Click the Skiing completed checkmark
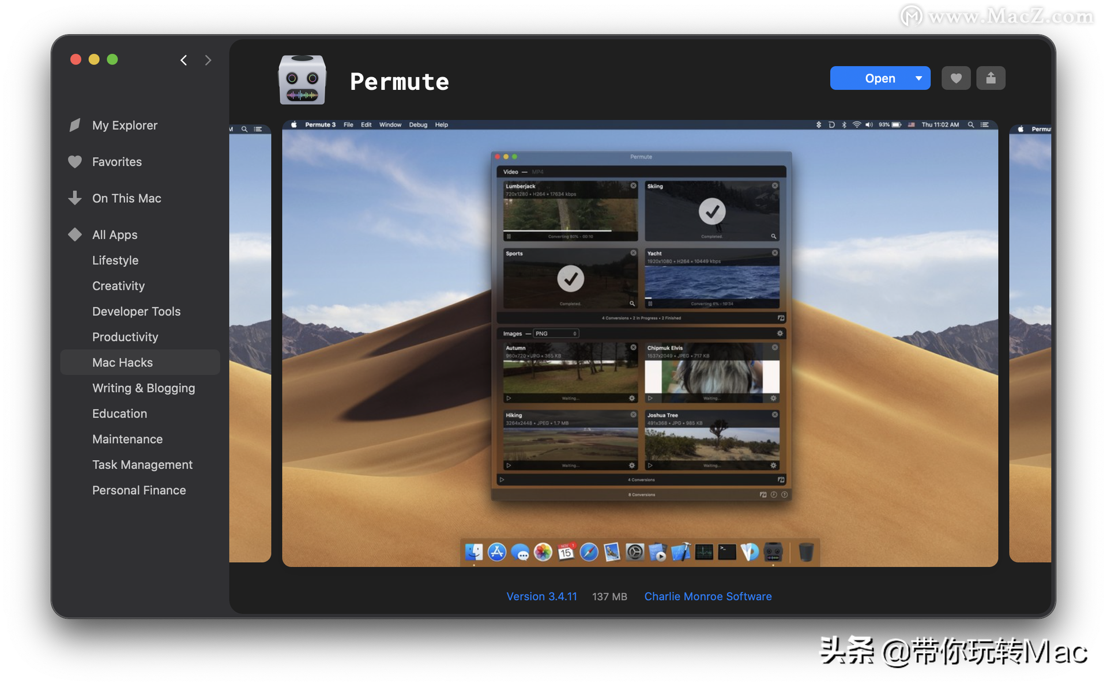The image size is (1107, 686). click(x=712, y=211)
